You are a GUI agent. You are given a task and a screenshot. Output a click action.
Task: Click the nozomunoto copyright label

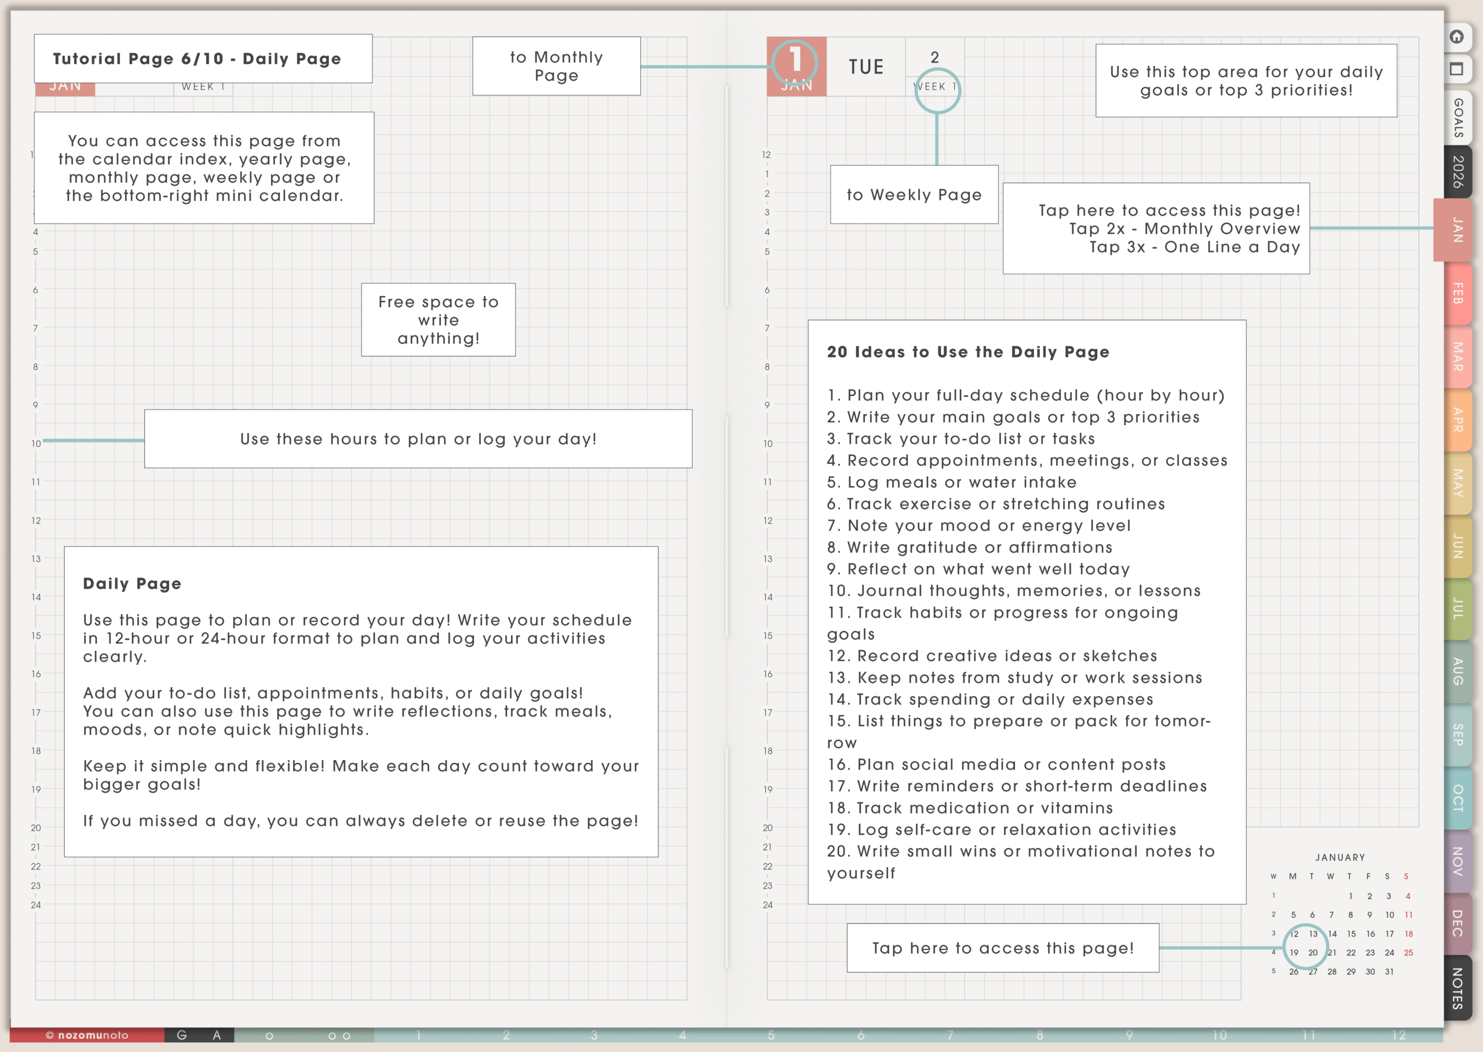pos(87,1035)
